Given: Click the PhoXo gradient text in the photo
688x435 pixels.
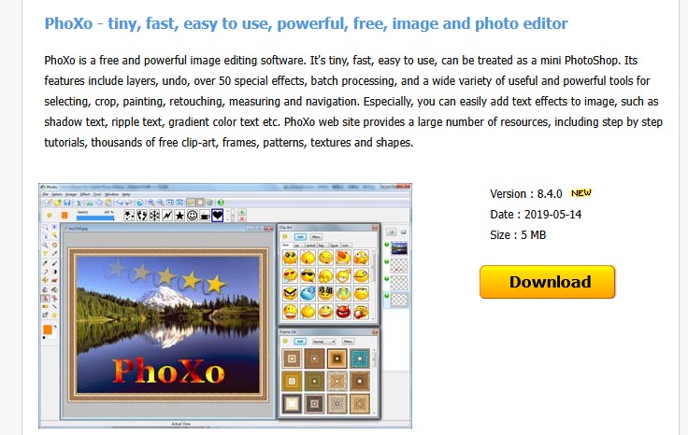Looking at the screenshot, I should click(168, 371).
